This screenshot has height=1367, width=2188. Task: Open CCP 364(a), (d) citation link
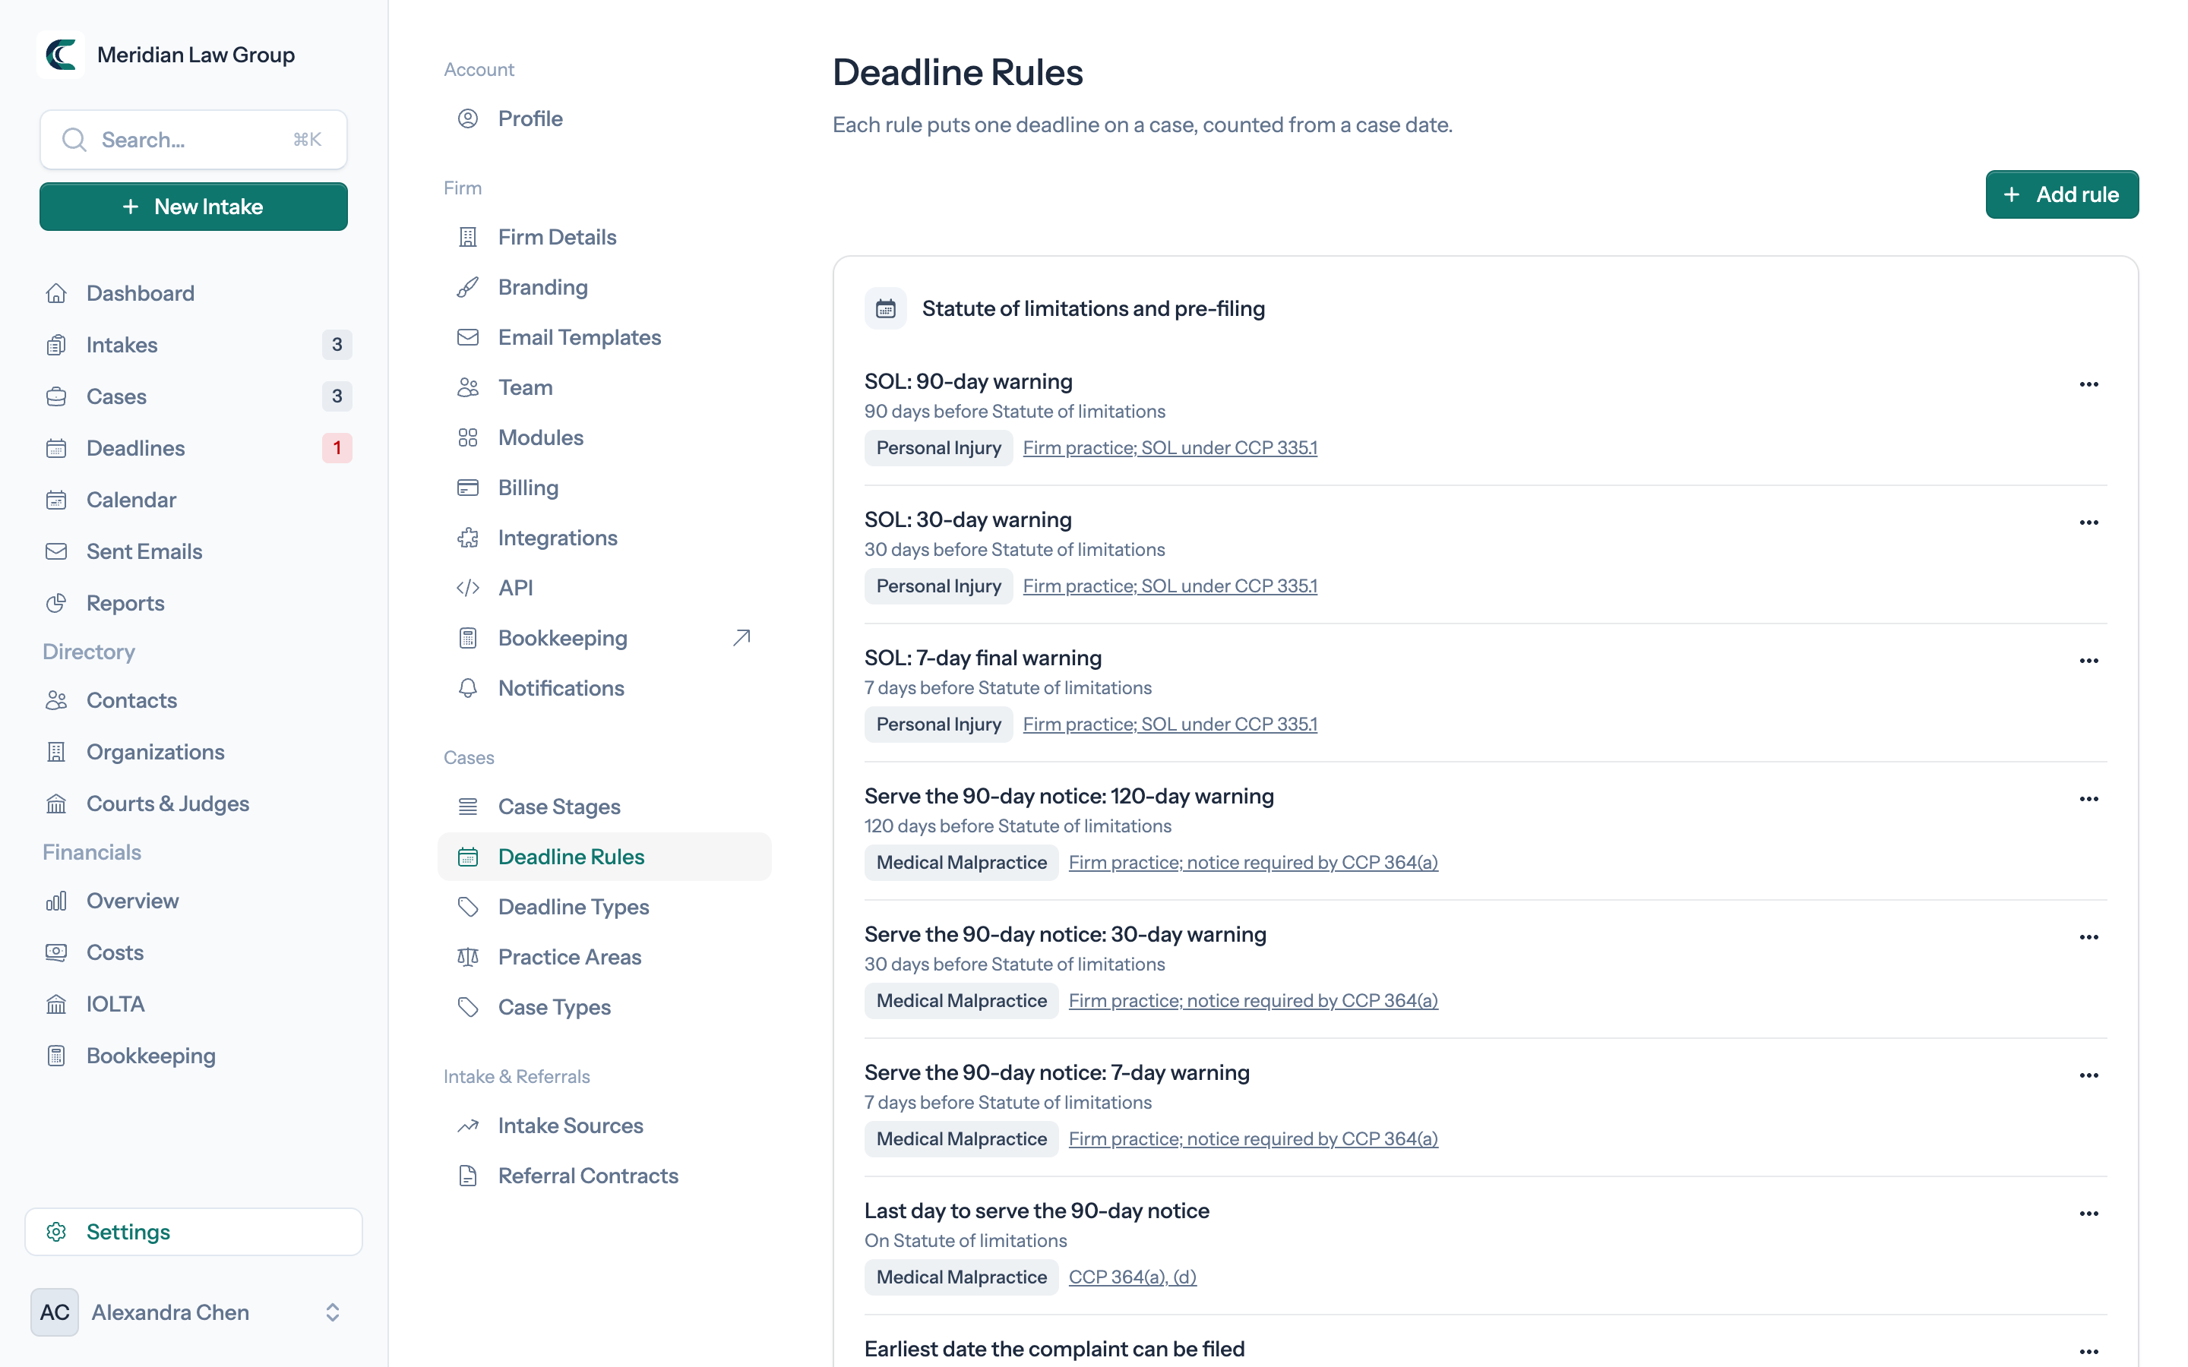[1132, 1277]
